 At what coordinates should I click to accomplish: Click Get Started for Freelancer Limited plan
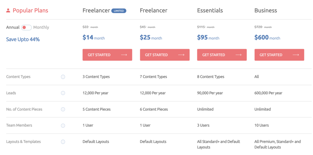click(x=107, y=55)
